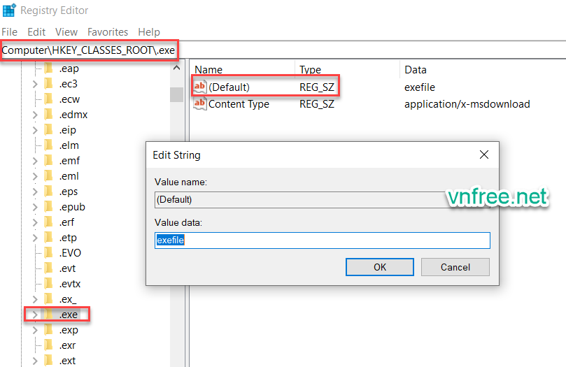Open the Favorites menu
Screen dimensions: 566x367
tap(108, 32)
